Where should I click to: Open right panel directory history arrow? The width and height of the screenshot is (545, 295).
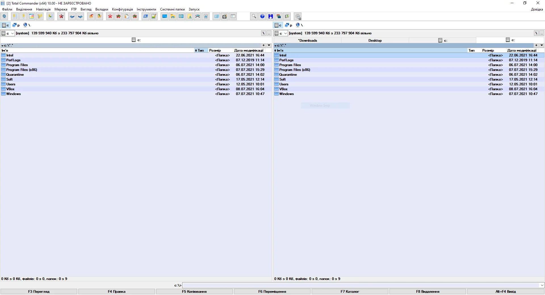(x=542, y=45)
